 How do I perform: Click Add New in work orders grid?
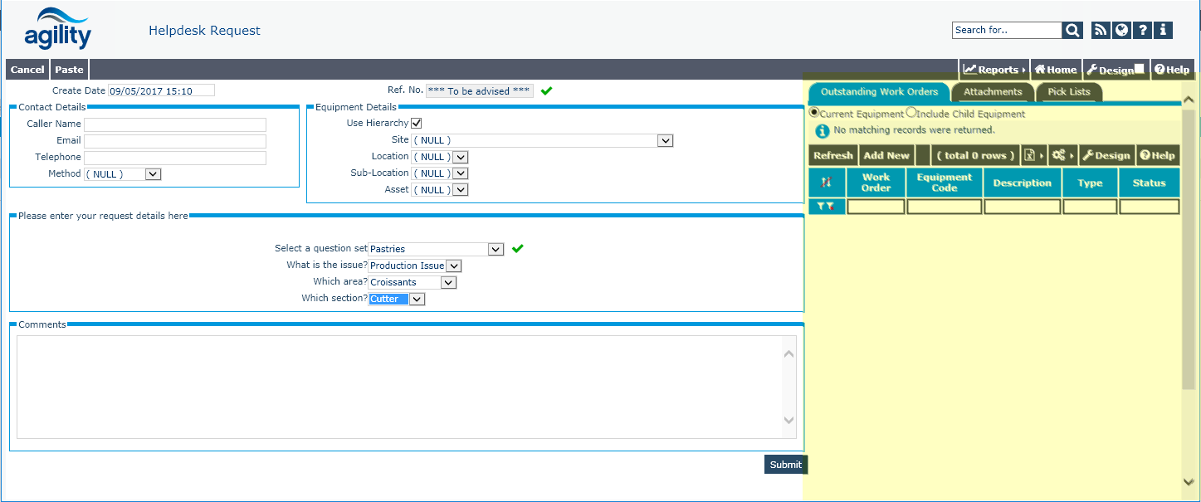coord(886,156)
